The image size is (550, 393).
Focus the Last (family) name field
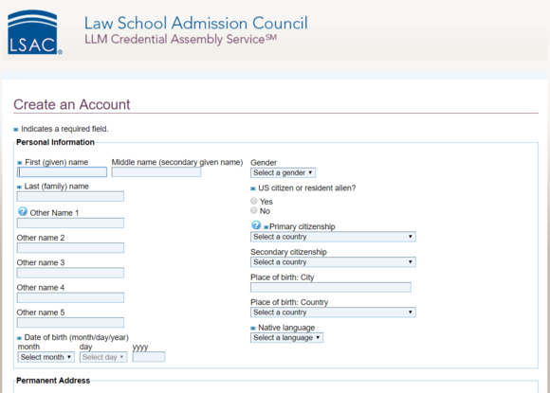click(70, 197)
